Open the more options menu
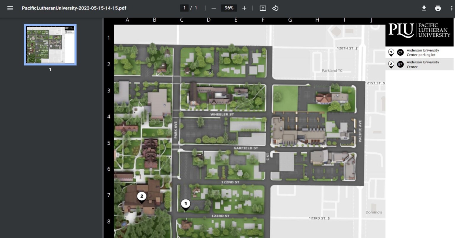This screenshot has width=455, height=238. 451,8
